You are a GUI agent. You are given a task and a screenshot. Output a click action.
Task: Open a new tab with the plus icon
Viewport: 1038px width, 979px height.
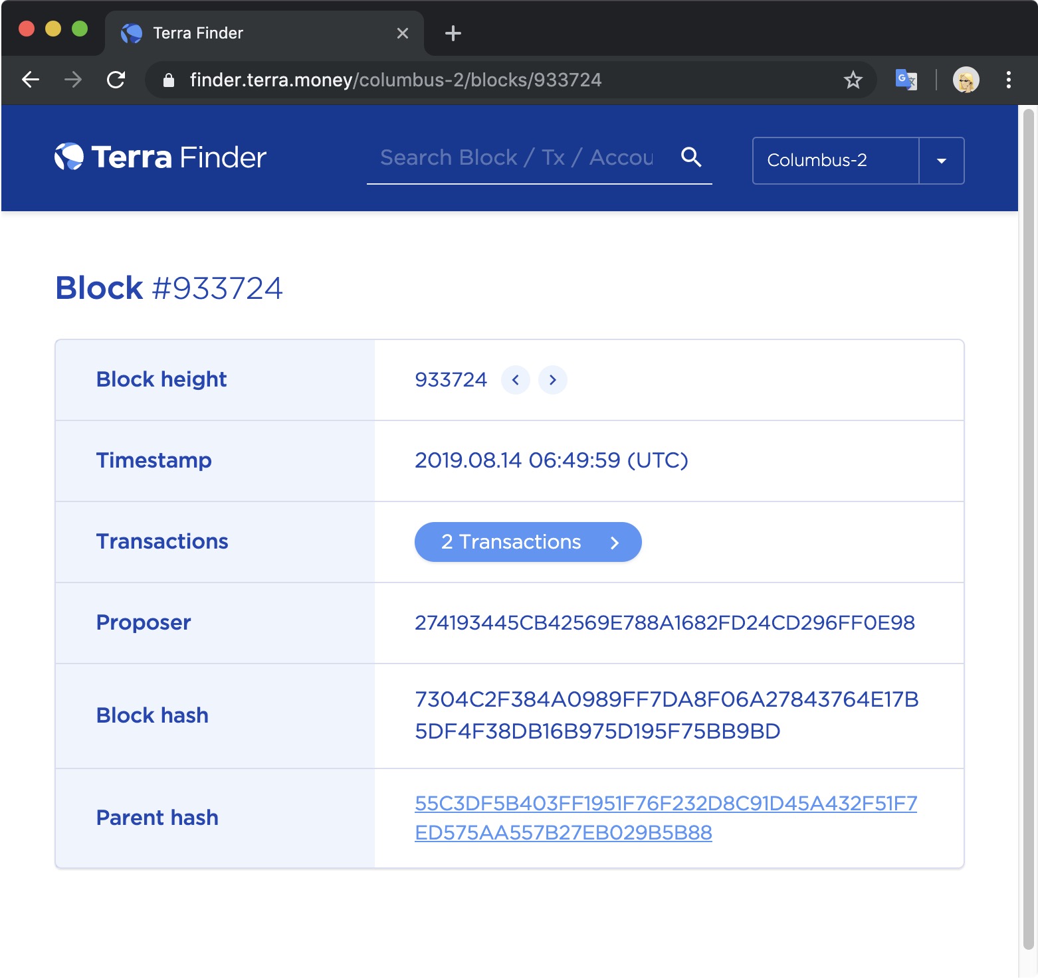pyautogui.click(x=453, y=33)
